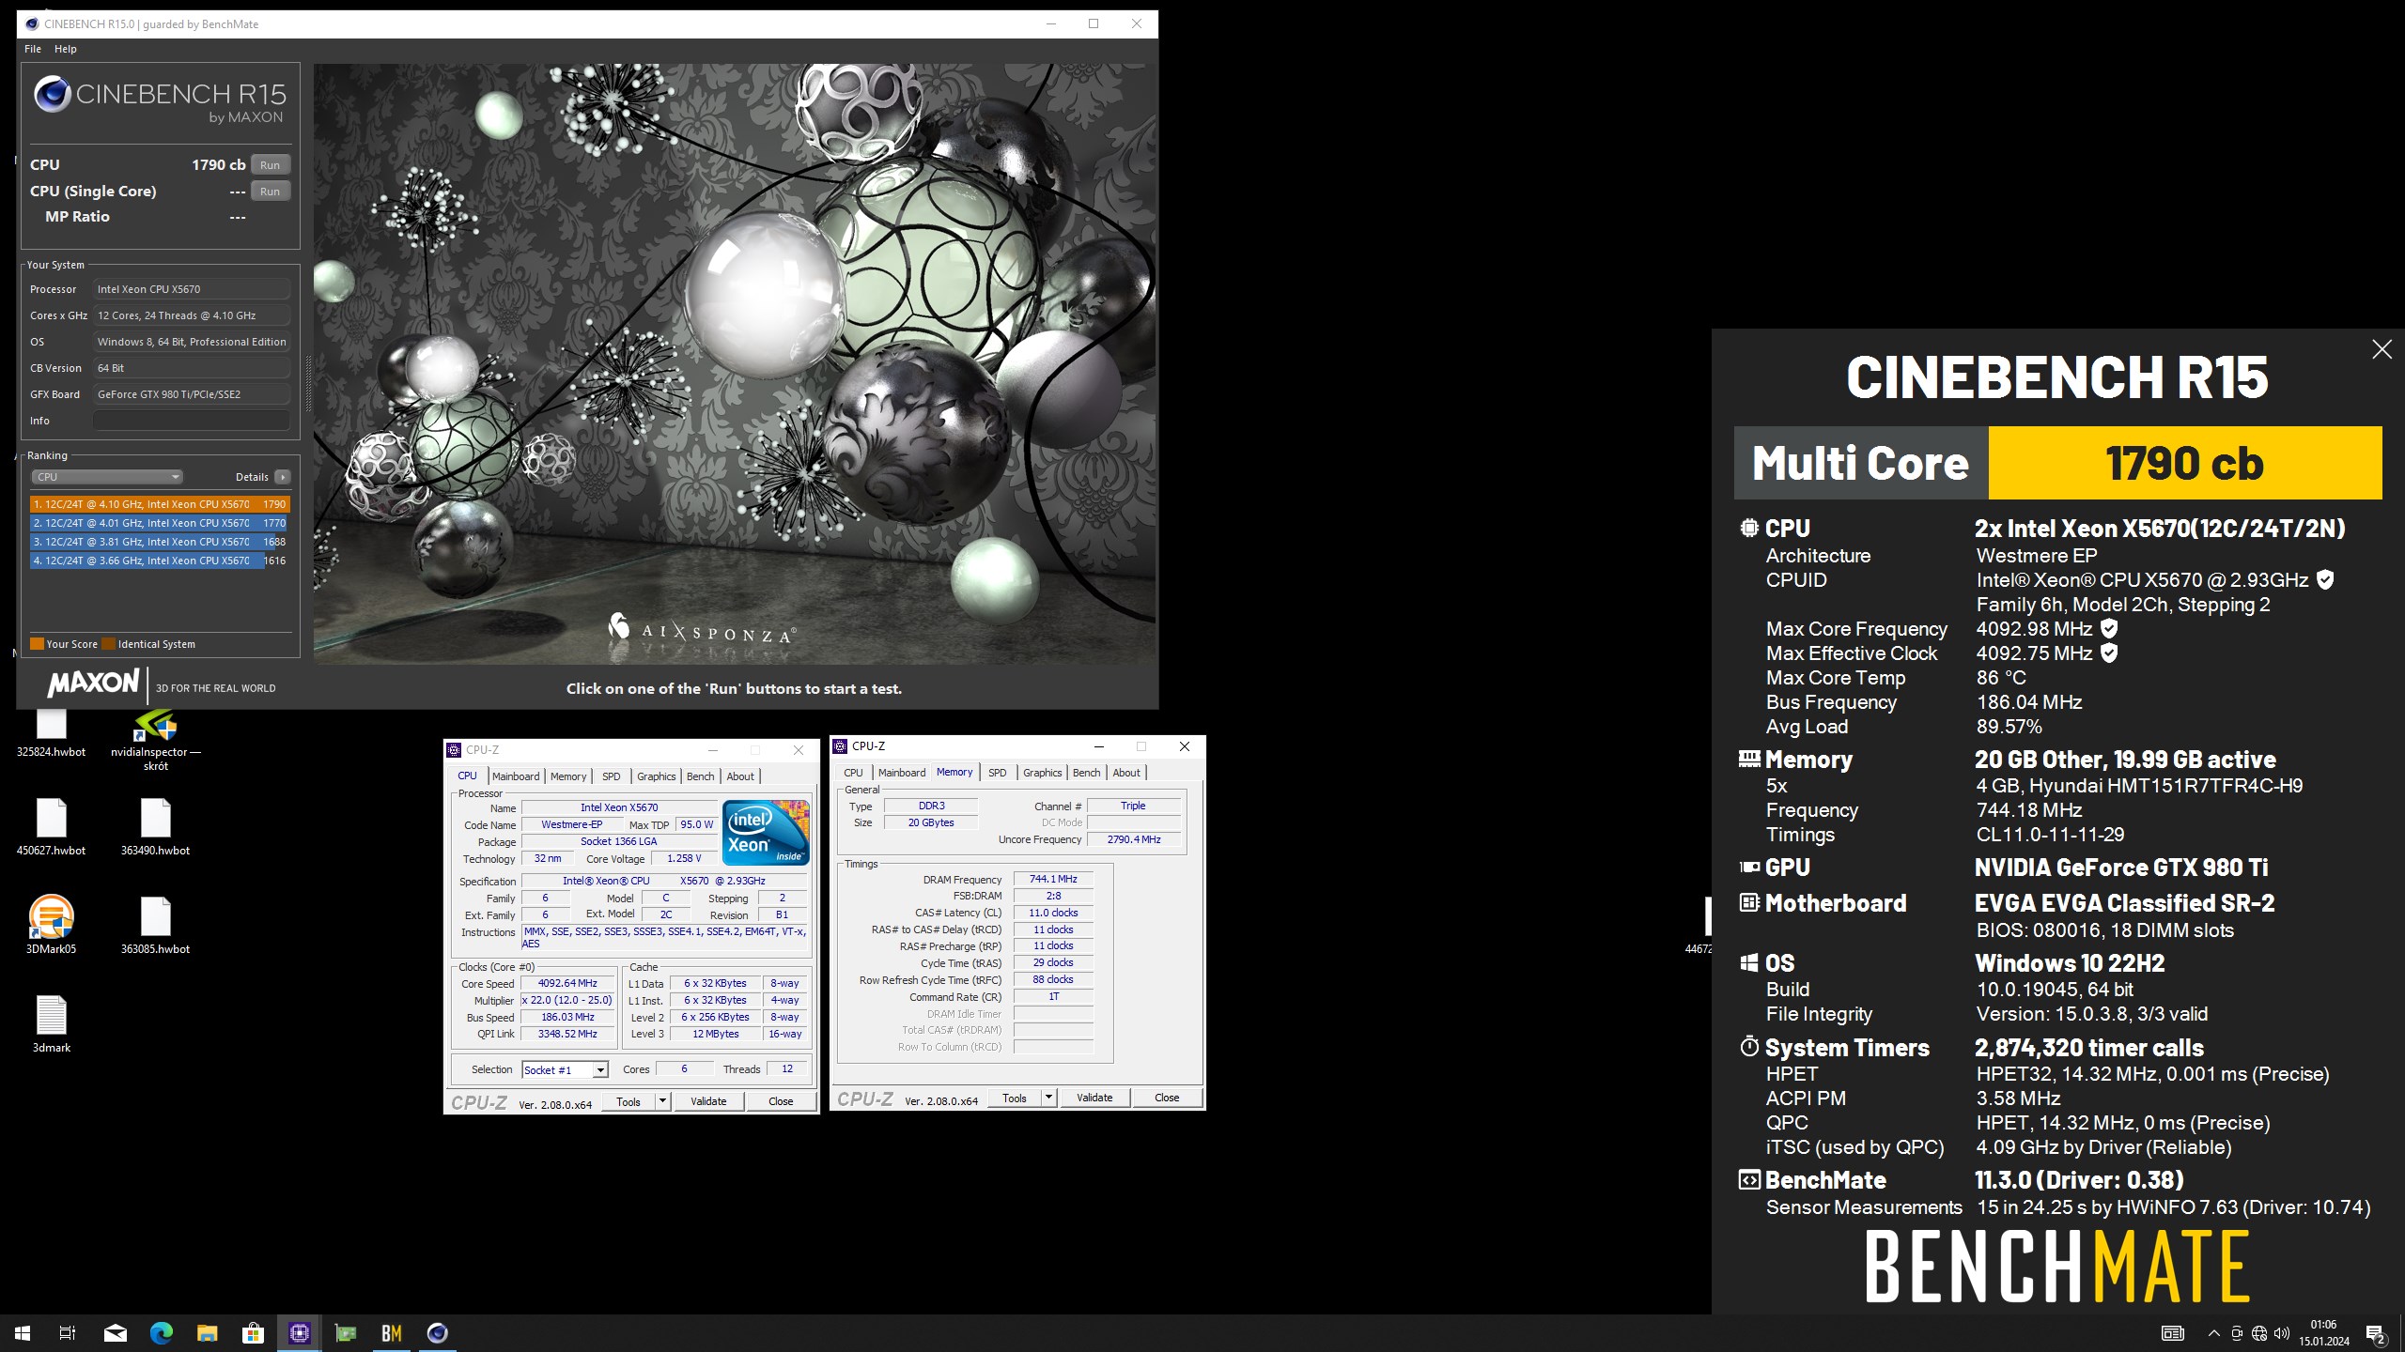
Task: Switch to CPU tab in Memory CPU-Z window
Action: pyautogui.click(x=853, y=772)
